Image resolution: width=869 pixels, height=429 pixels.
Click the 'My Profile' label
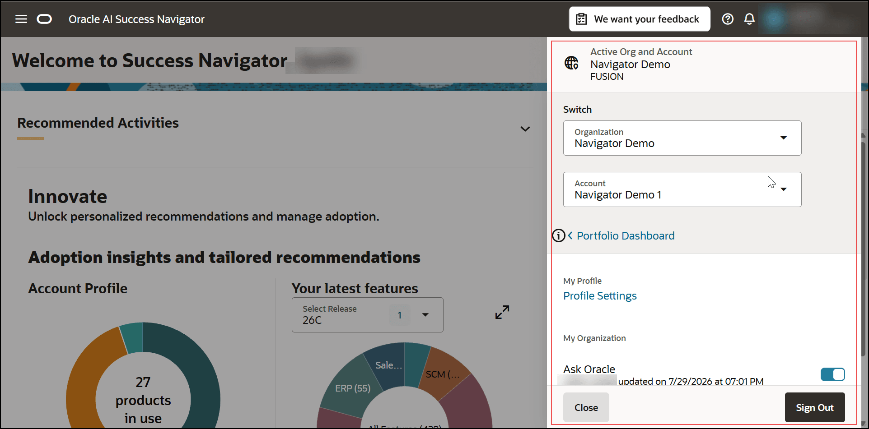point(582,281)
